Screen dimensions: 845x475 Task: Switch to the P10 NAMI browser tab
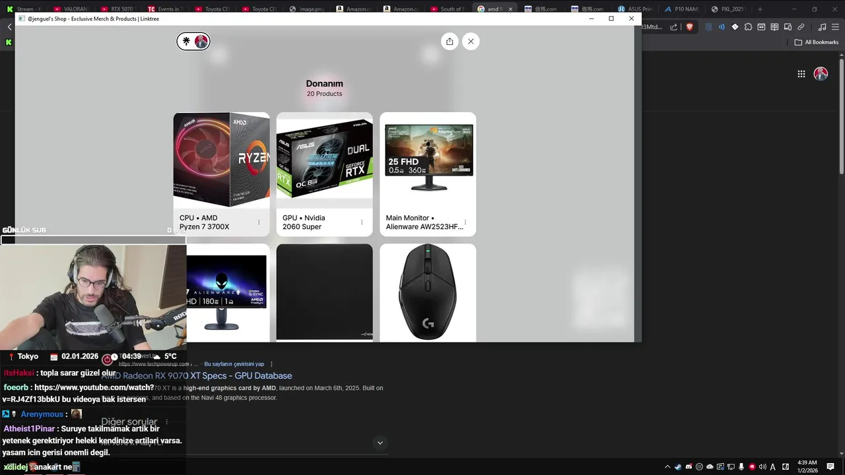(x=683, y=9)
